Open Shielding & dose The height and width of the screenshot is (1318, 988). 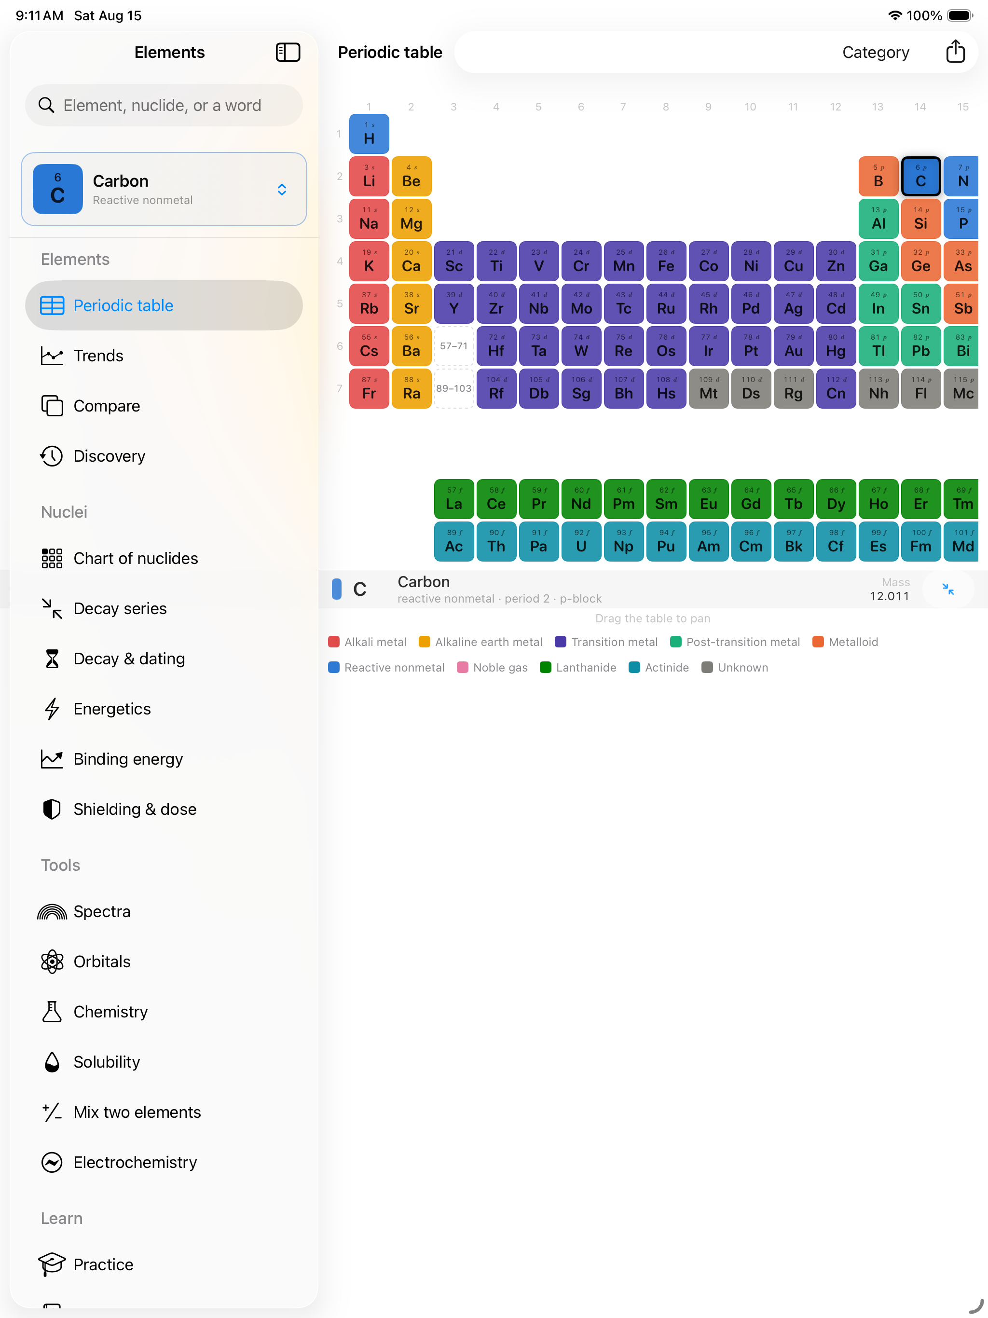(164, 809)
